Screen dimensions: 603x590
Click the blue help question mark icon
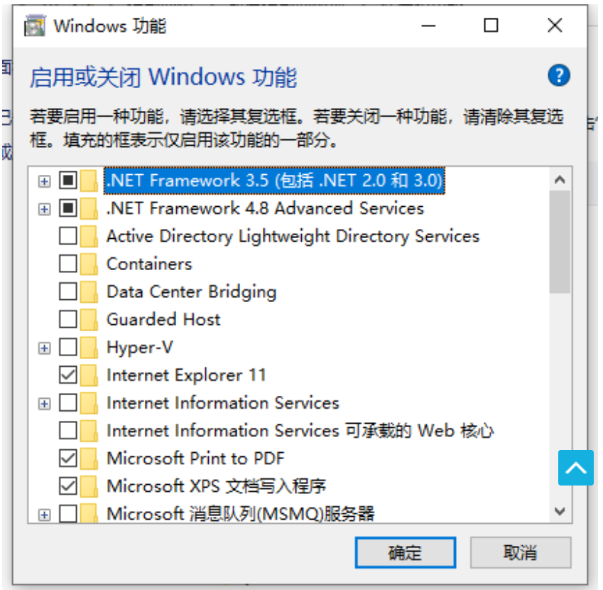pos(559,75)
